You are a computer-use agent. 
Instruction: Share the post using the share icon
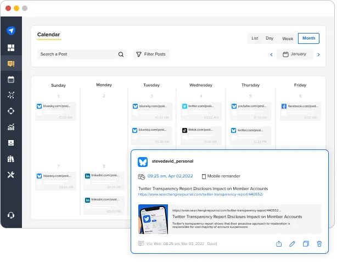279,244
